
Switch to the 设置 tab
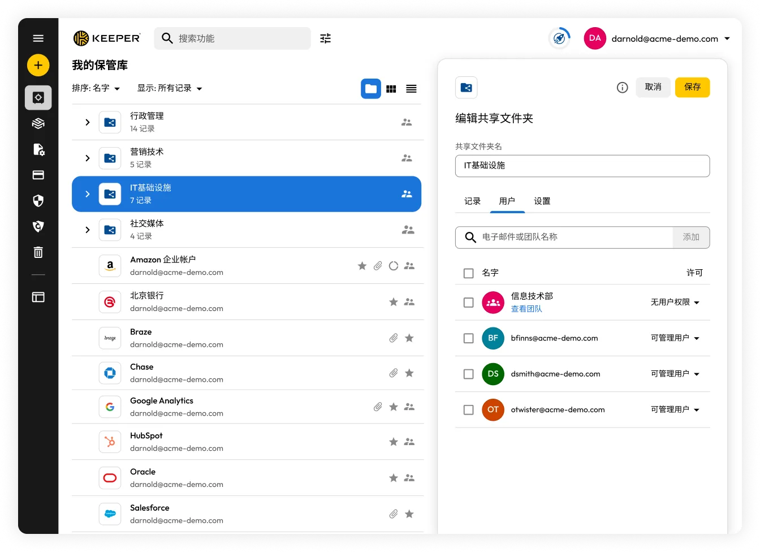pos(542,201)
